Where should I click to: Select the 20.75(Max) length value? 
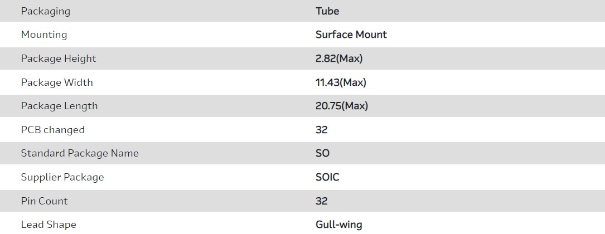point(342,106)
